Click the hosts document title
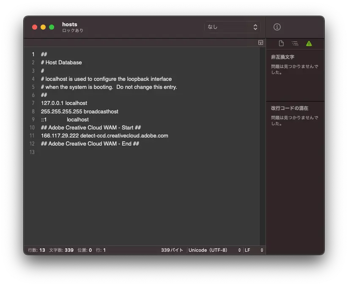This screenshot has width=348, height=286. tap(70, 24)
